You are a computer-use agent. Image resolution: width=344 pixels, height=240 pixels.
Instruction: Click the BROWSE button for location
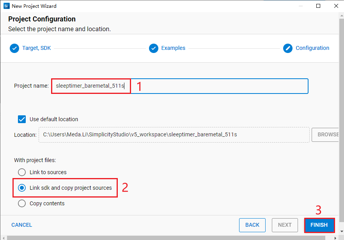[x=327, y=134]
